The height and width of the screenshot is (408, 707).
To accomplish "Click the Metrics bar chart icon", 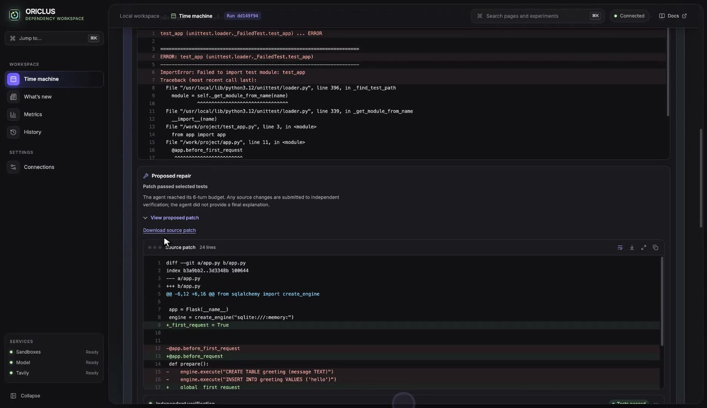I will (x=13, y=114).
